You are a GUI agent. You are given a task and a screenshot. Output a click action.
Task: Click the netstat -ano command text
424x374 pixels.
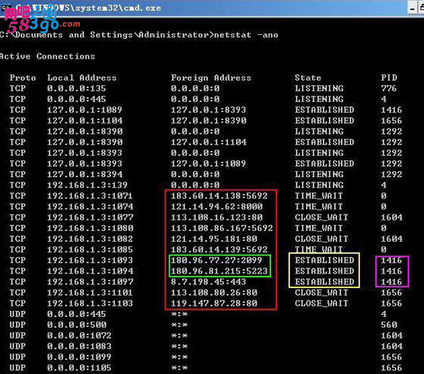pos(246,35)
